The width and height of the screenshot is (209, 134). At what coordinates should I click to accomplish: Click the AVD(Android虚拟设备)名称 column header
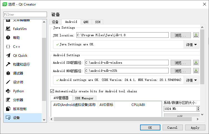coord(74,105)
